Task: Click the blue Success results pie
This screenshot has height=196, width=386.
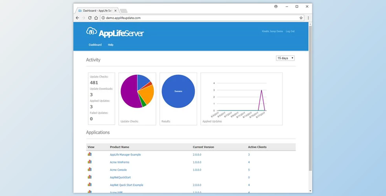Action: [x=178, y=91]
